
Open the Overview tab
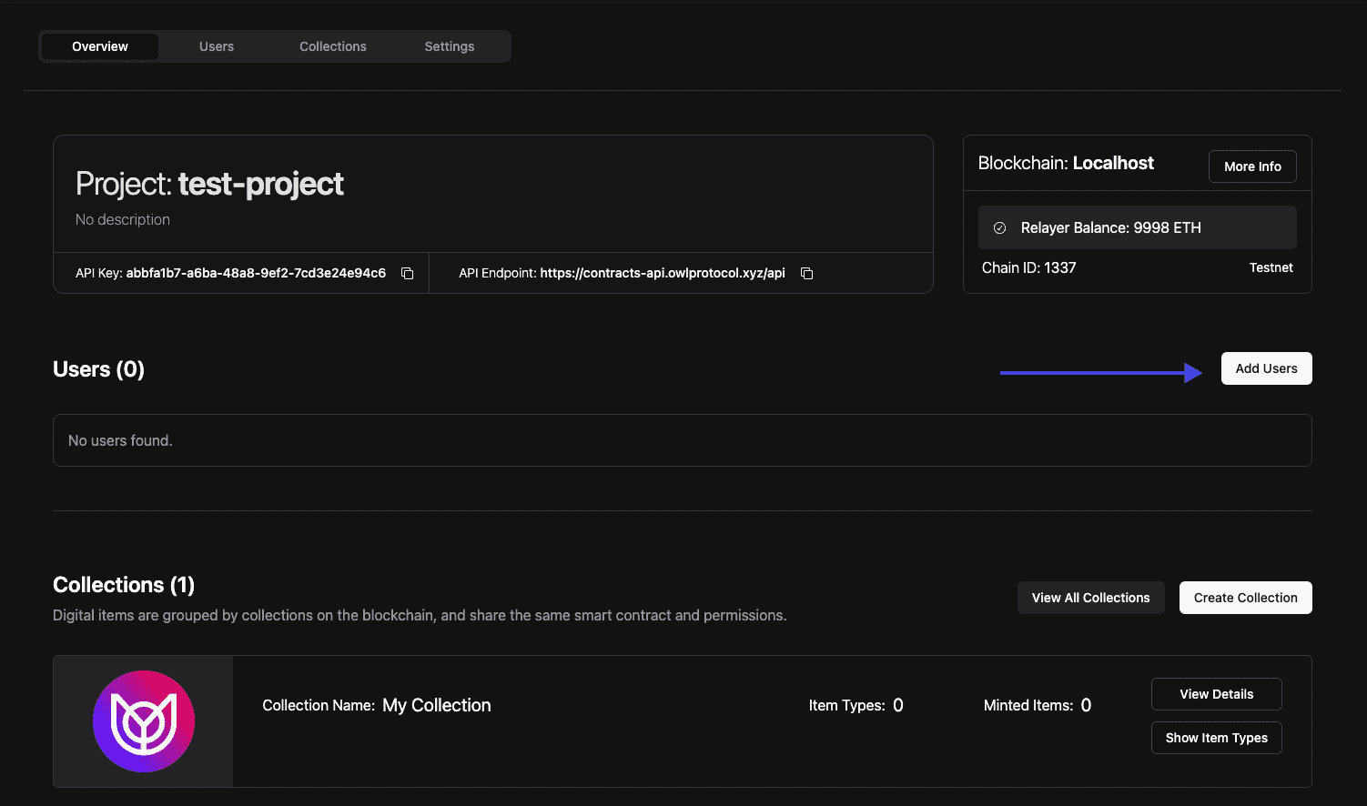(x=100, y=46)
